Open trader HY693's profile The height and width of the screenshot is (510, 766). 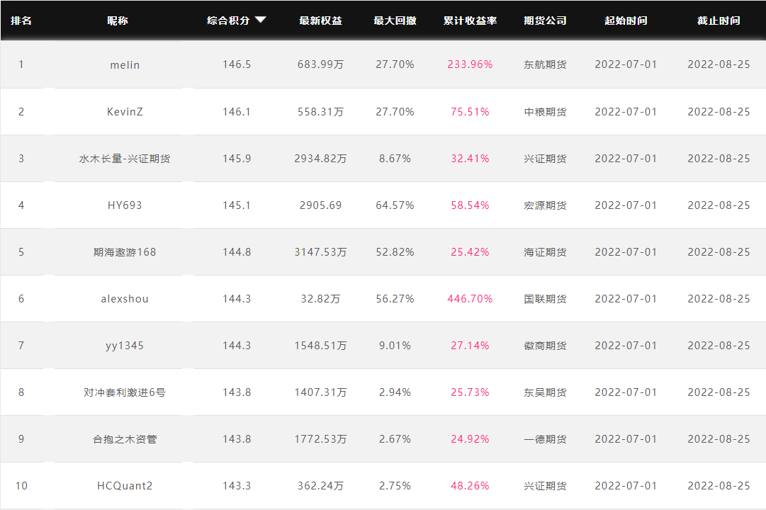tap(125, 205)
